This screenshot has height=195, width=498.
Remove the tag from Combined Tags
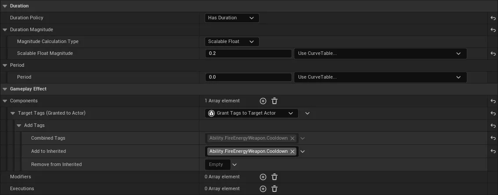point(292,138)
